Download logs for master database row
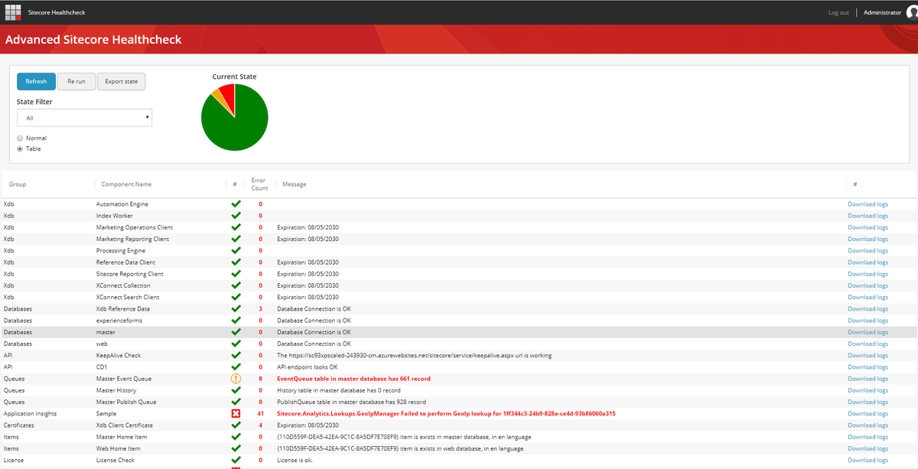 point(868,332)
